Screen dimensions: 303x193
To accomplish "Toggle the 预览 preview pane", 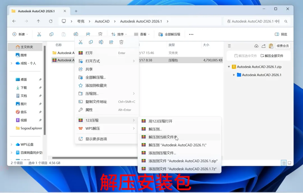I will click(281, 34).
